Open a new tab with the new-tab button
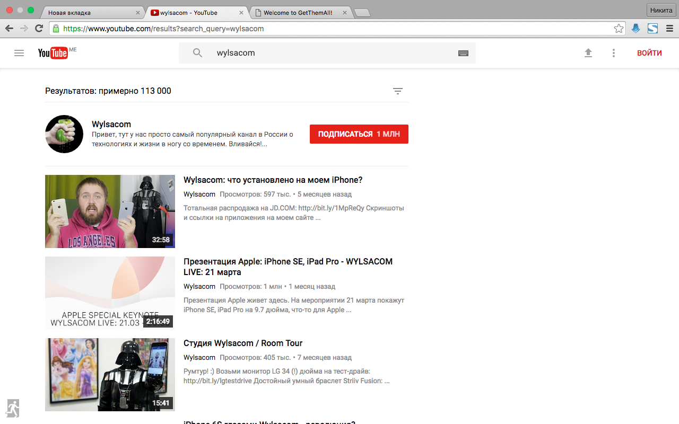This screenshot has width=679, height=424. pos(362,13)
